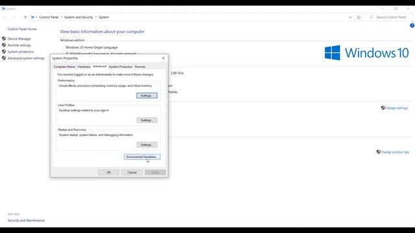Open Advanced system settings link

26,58
